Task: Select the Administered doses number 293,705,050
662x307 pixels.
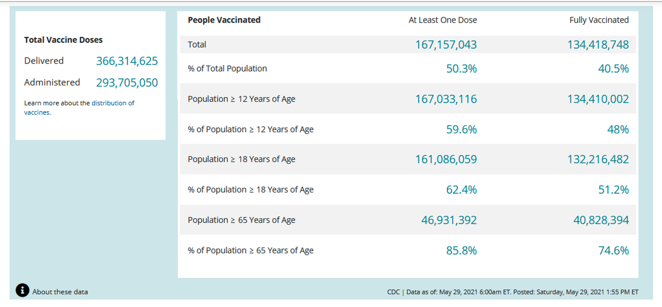Action: 127,83
